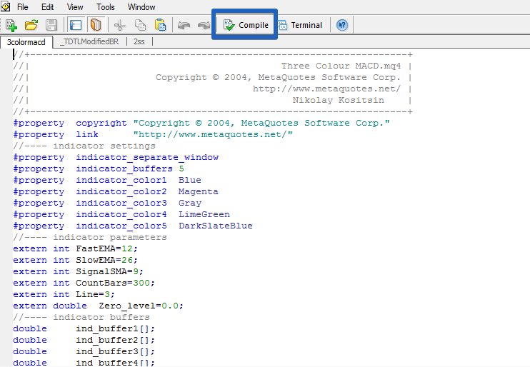Click the Undo arrow icon

[184, 25]
